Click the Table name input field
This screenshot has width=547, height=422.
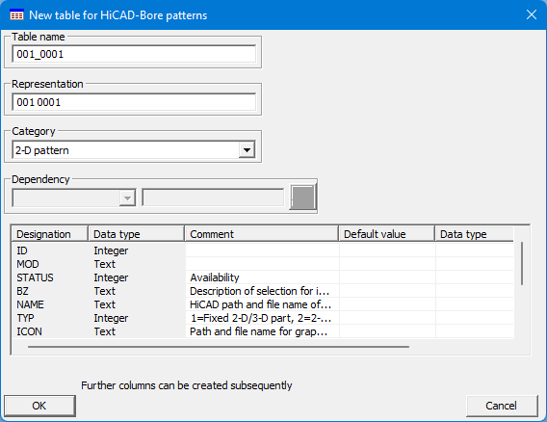click(x=134, y=54)
